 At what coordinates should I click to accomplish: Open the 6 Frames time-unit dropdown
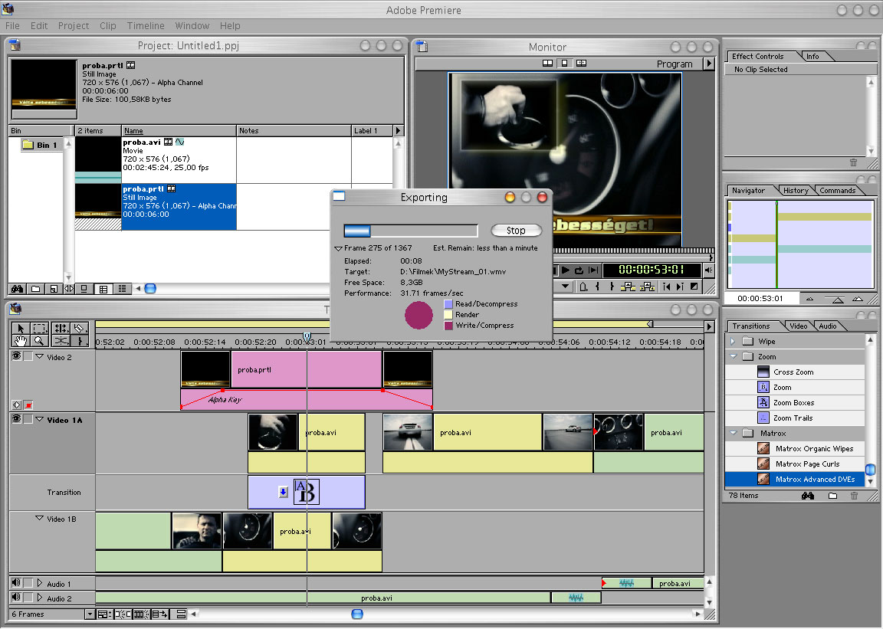pyautogui.click(x=90, y=614)
